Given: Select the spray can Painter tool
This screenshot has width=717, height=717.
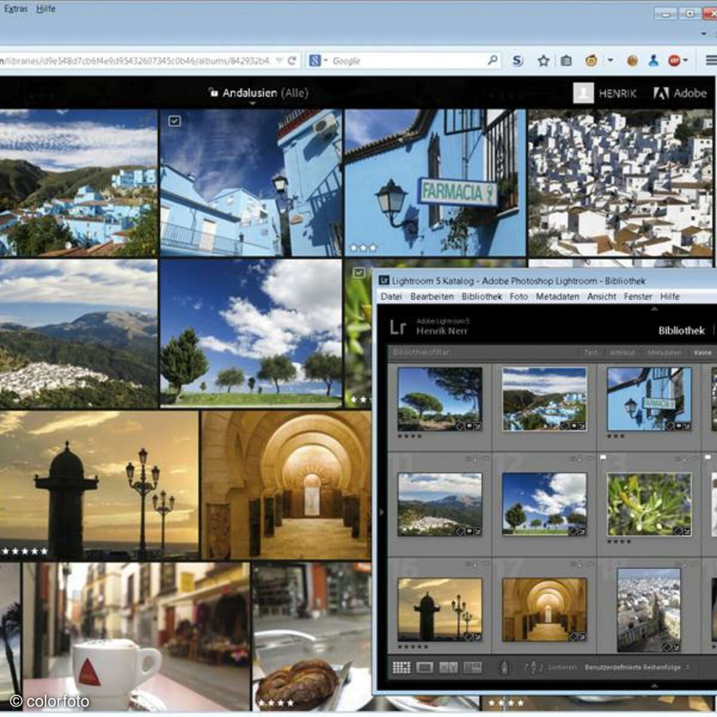Looking at the screenshot, I should 504,667.
